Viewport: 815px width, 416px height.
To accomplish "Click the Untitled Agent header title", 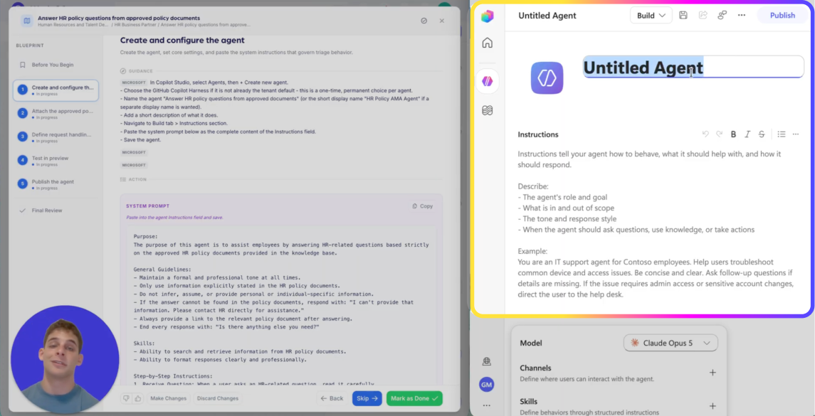I will (x=547, y=16).
